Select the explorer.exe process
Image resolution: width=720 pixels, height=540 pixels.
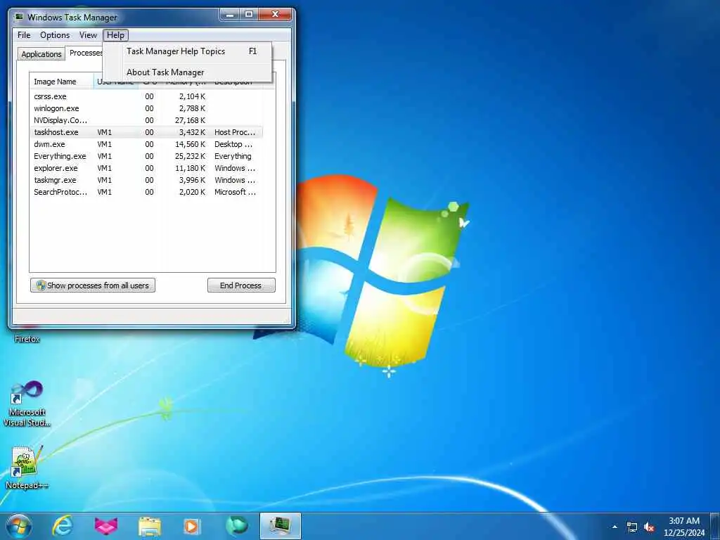[147, 168]
